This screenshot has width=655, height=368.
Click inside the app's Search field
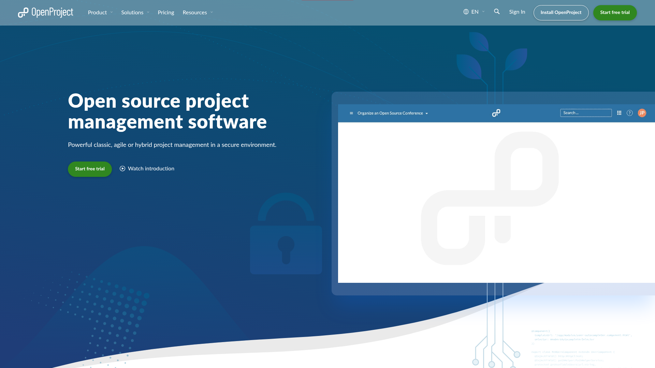click(586, 112)
